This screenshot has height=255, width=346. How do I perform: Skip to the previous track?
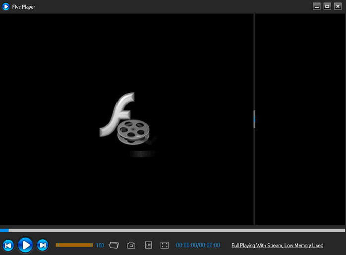pos(8,245)
